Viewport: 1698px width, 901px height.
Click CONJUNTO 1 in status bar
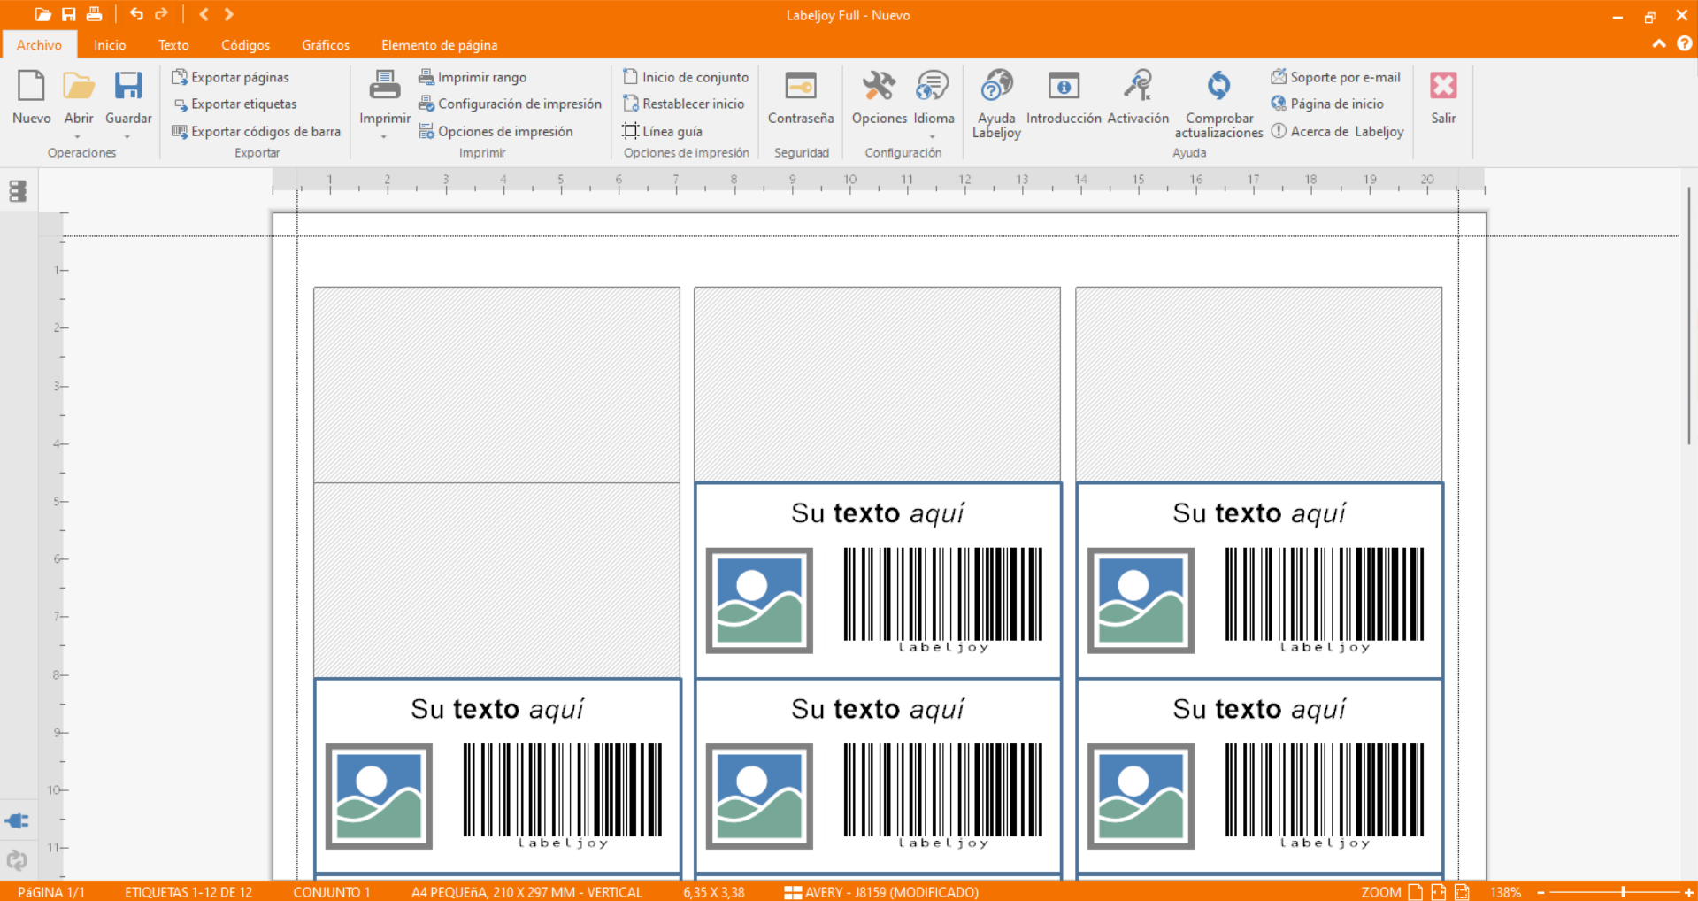332,892
